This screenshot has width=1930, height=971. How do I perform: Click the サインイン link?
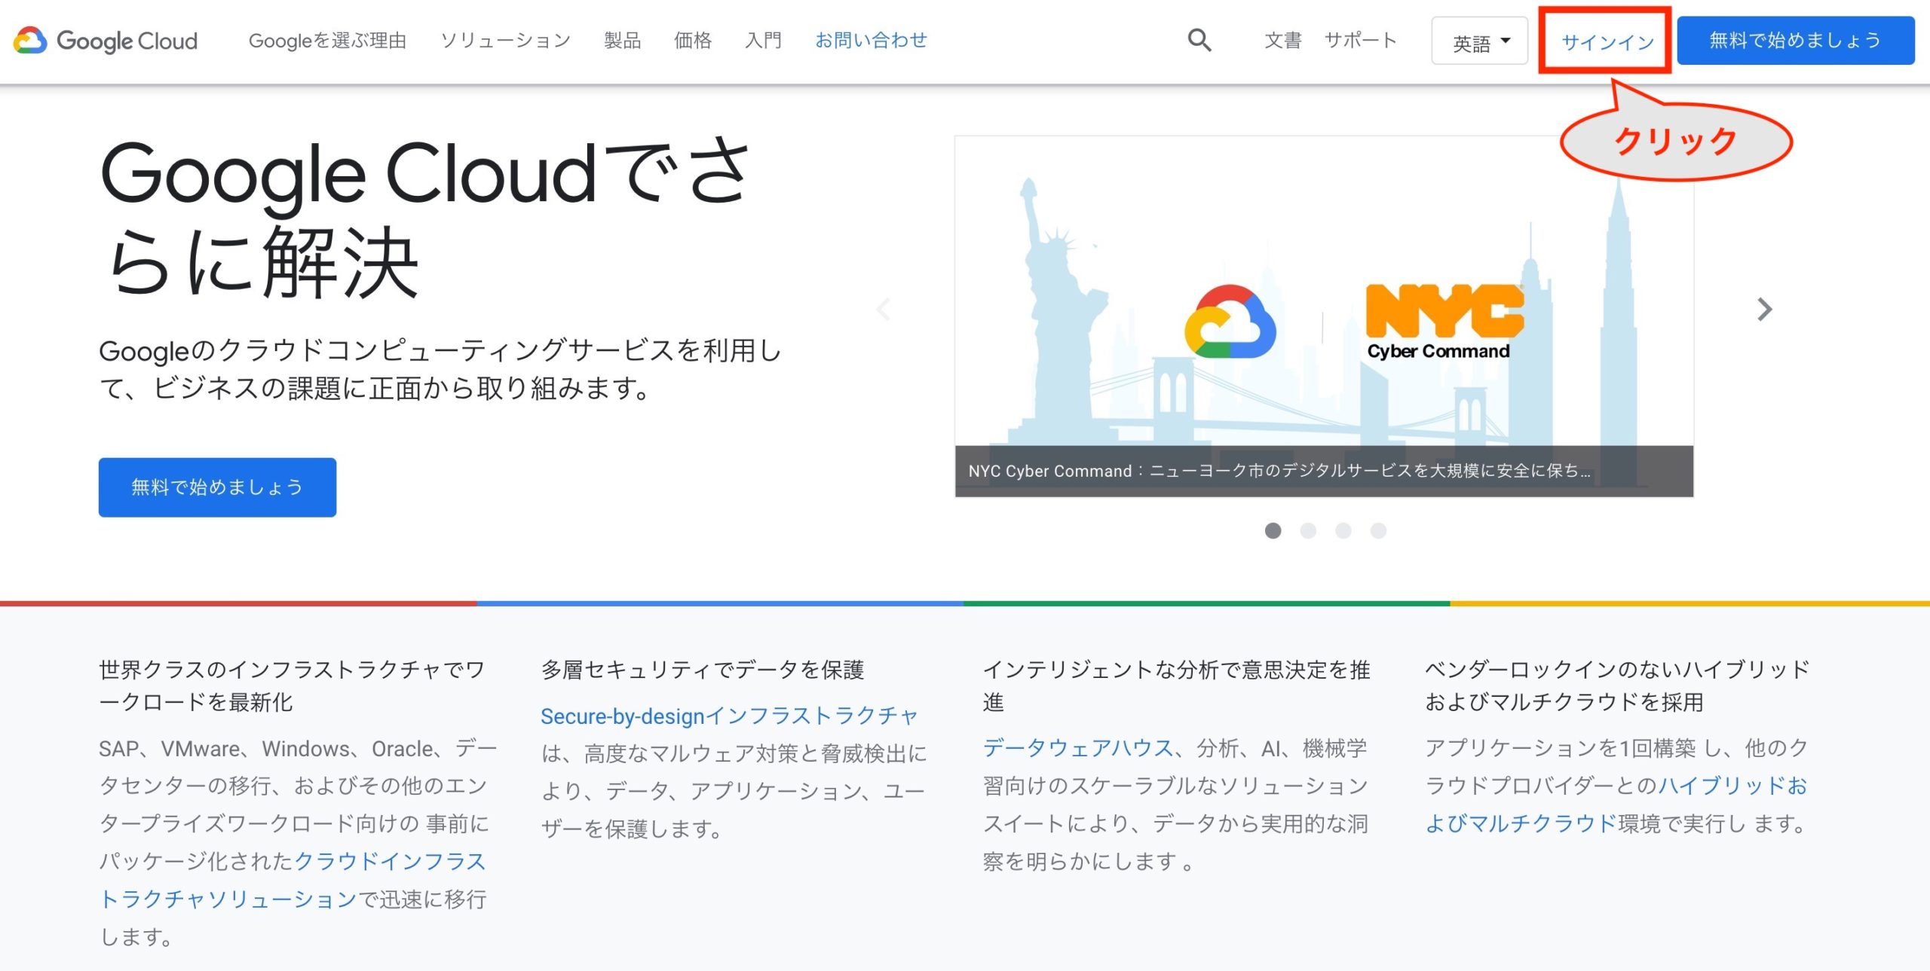coord(1607,42)
